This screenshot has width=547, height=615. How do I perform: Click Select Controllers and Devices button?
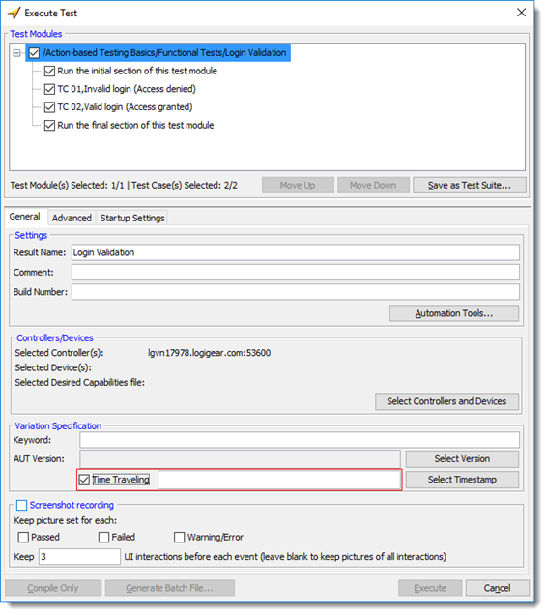pos(446,401)
